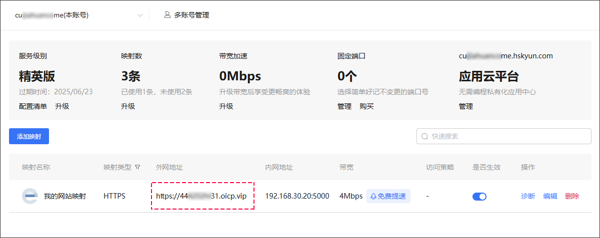Click 升级 next to 配置清单

coord(62,106)
